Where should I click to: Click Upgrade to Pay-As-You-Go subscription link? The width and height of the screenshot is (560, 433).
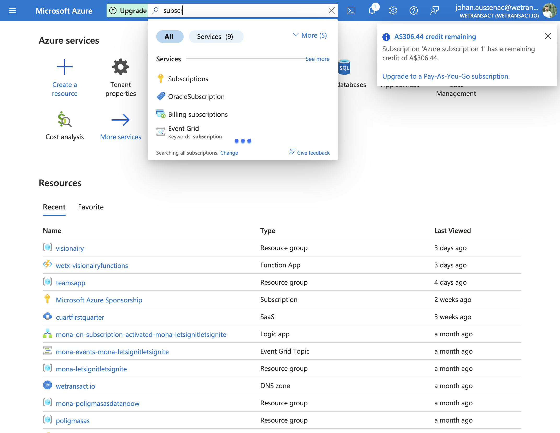[x=446, y=76]
